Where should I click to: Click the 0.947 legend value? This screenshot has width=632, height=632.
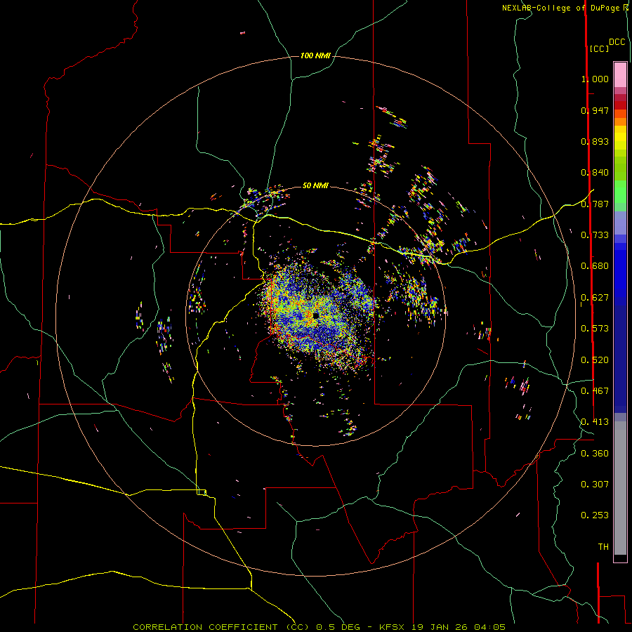(x=595, y=110)
